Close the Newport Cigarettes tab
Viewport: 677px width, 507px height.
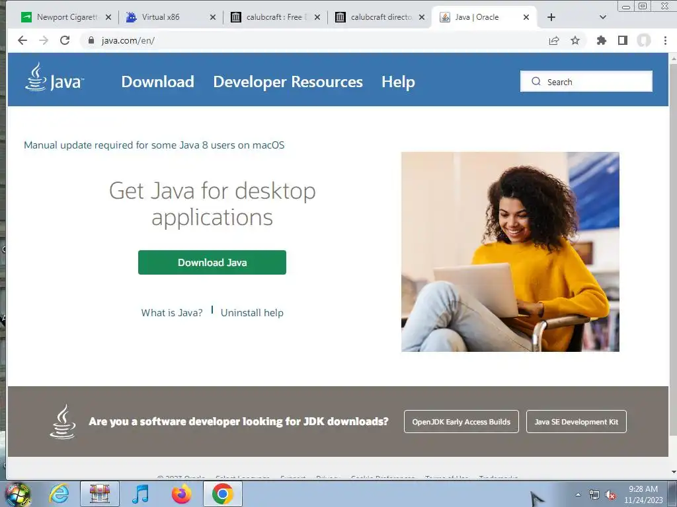(108, 17)
